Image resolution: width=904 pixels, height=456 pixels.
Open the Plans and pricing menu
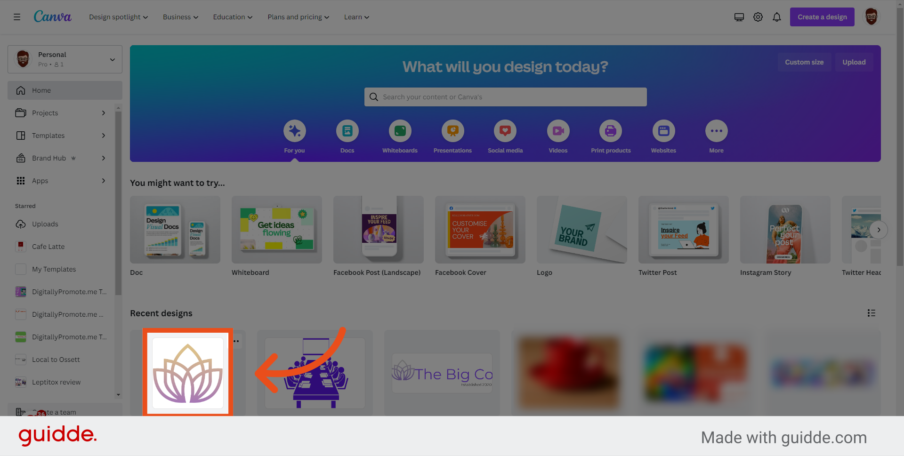point(299,17)
